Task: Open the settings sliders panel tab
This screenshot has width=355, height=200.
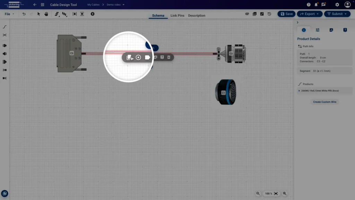Action: 318,30
